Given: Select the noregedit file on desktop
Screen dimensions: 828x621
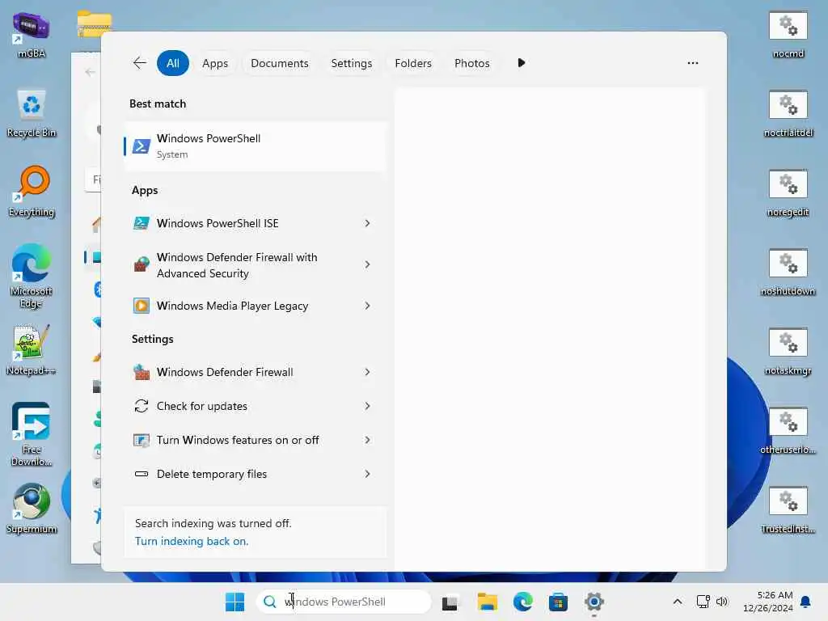Looking at the screenshot, I should (x=788, y=193).
